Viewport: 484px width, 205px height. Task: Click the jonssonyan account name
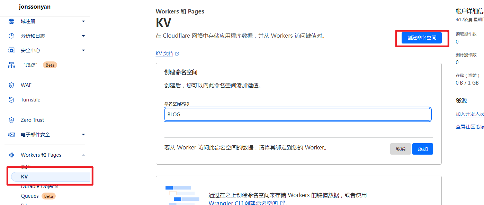(35, 7)
